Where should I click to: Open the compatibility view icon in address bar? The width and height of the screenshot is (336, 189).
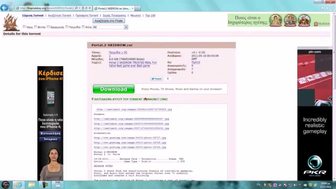tap(83, 8)
